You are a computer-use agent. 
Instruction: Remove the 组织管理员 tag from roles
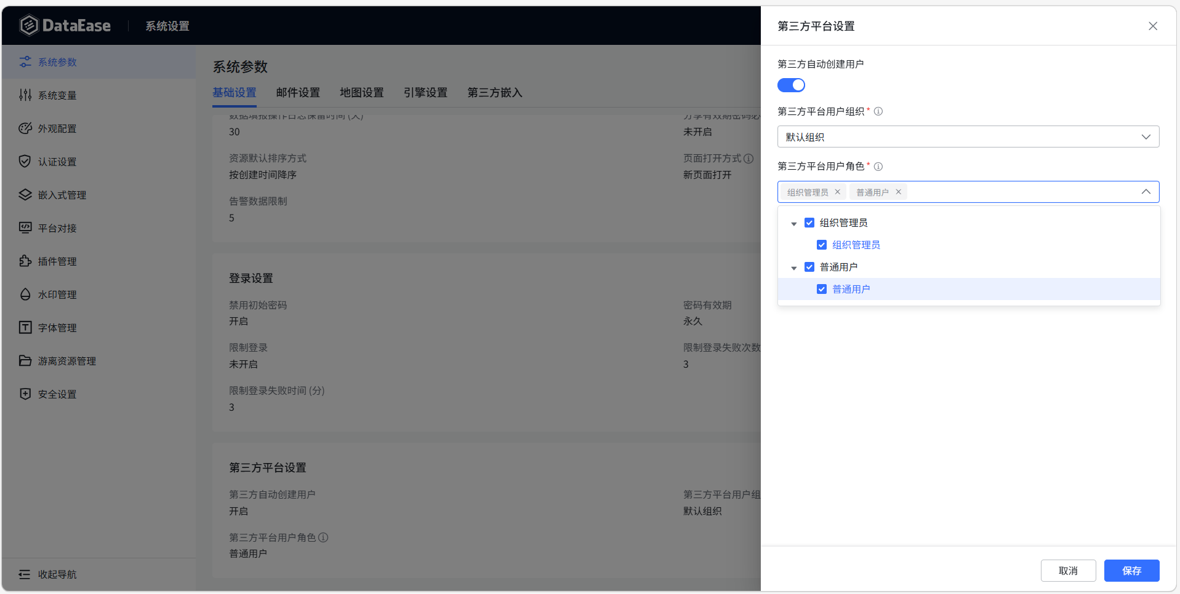pos(838,191)
